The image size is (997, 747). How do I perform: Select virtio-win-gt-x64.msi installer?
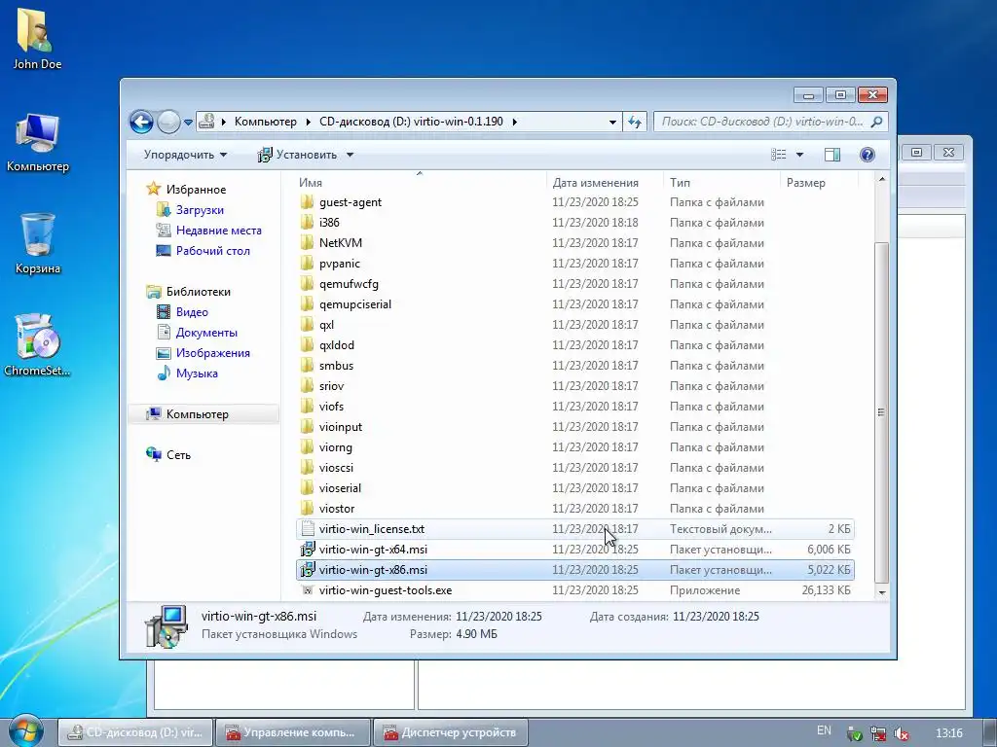575,549
